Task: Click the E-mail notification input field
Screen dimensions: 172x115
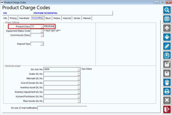Action: point(62,108)
